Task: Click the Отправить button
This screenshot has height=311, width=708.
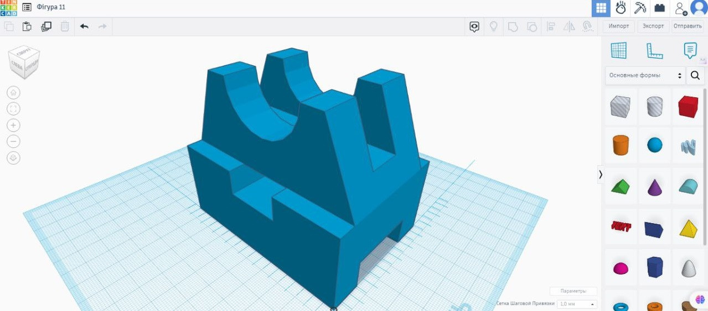Action: pos(688,27)
